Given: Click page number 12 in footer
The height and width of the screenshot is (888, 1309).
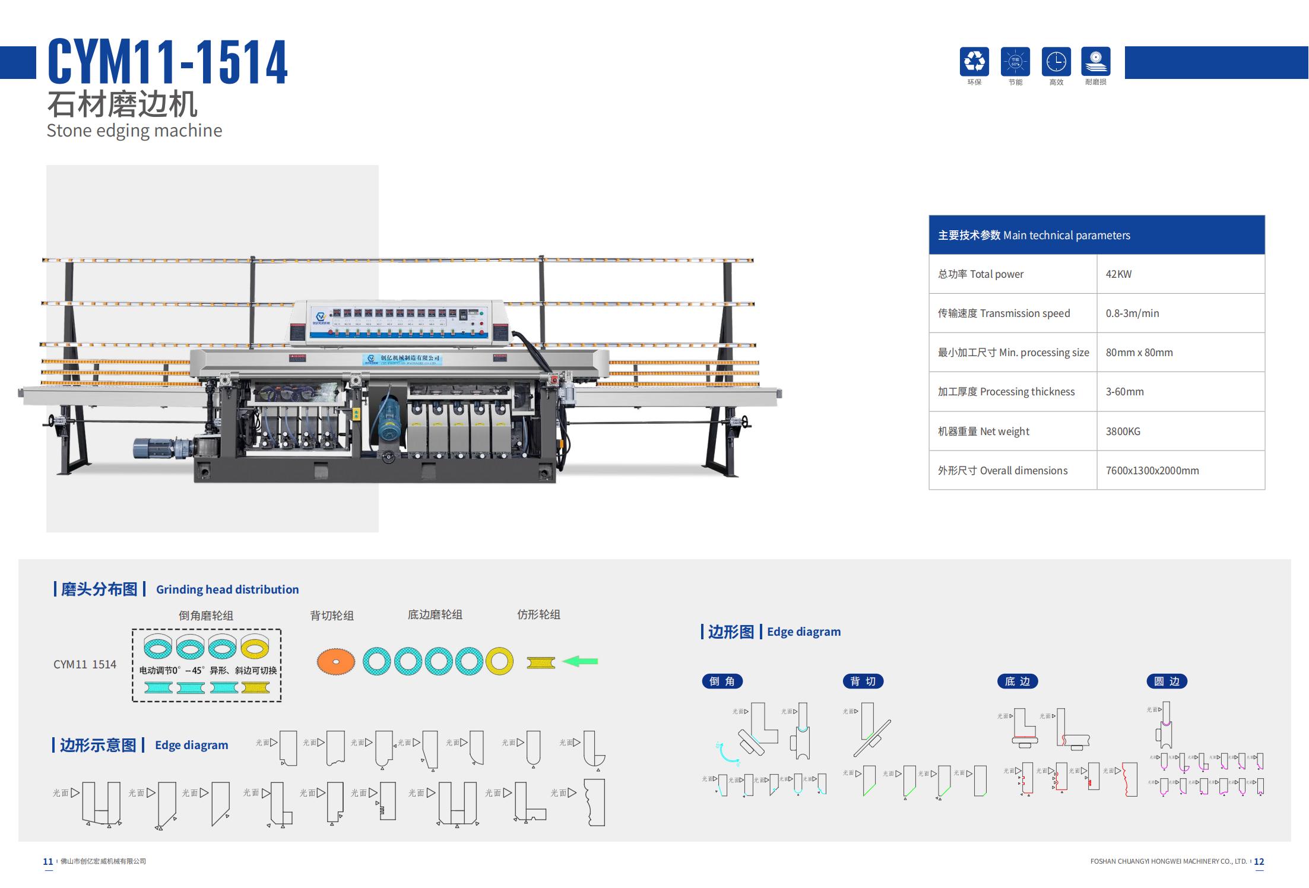Looking at the screenshot, I should click(1259, 861).
